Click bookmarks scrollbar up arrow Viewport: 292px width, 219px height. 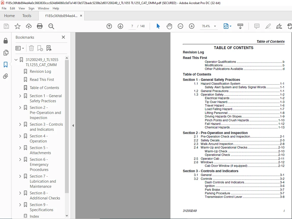point(67,58)
